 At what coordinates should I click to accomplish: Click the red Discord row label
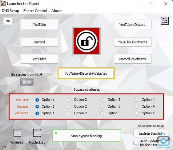(22, 106)
